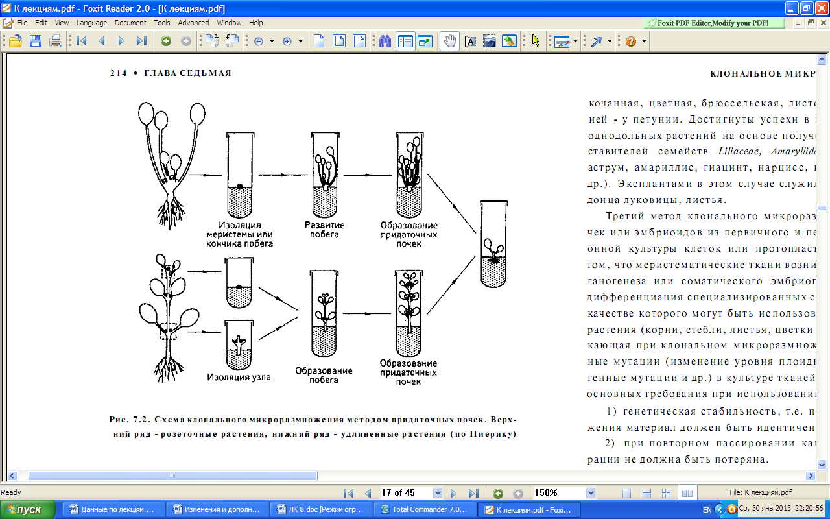Expand comment tool dropdown arrow
The width and height of the screenshot is (830, 519).
click(x=575, y=41)
